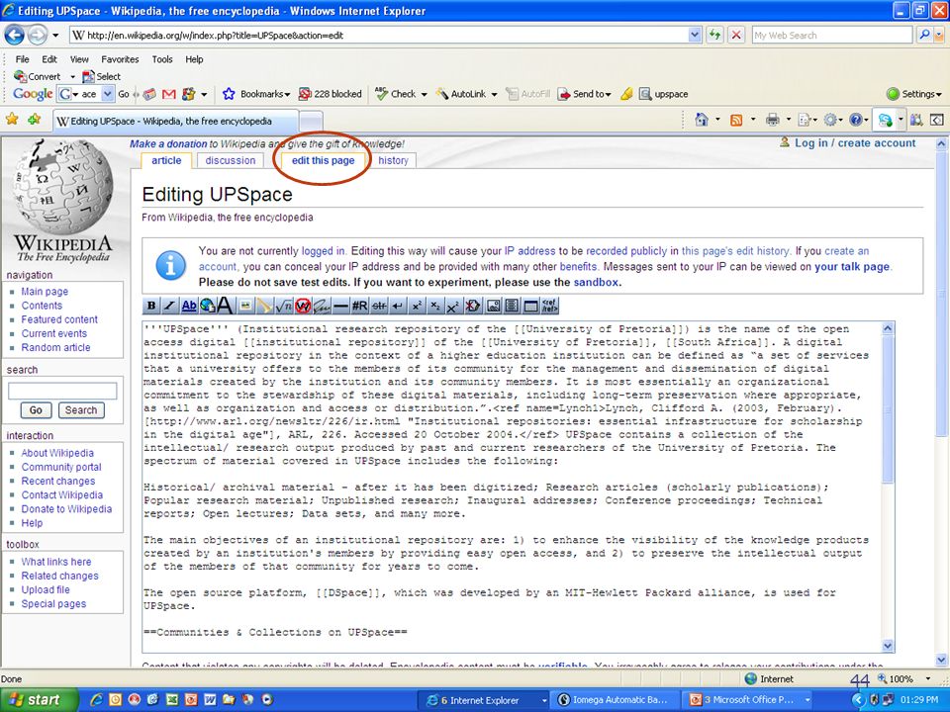Open the Microsoft Office PowerPoint taskbar group

(x=749, y=700)
